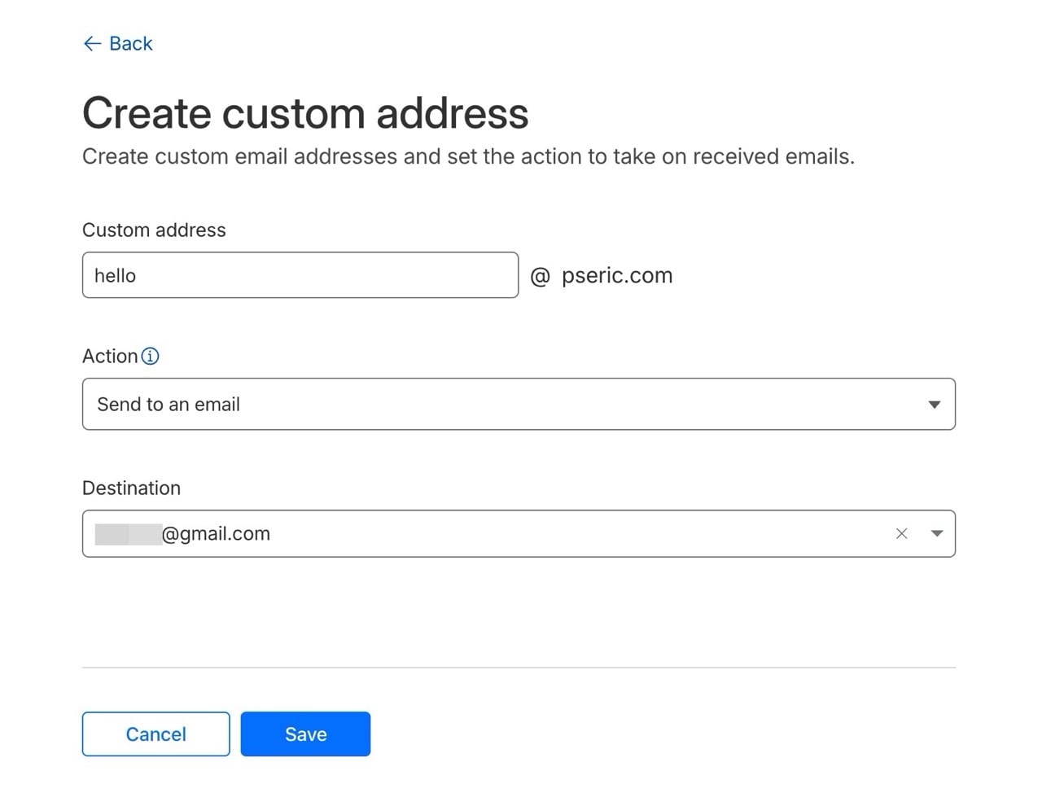The width and height of the screenshot is (1042, 806).
Task: Select the text hello in the address box
Action: click(116, 275)
